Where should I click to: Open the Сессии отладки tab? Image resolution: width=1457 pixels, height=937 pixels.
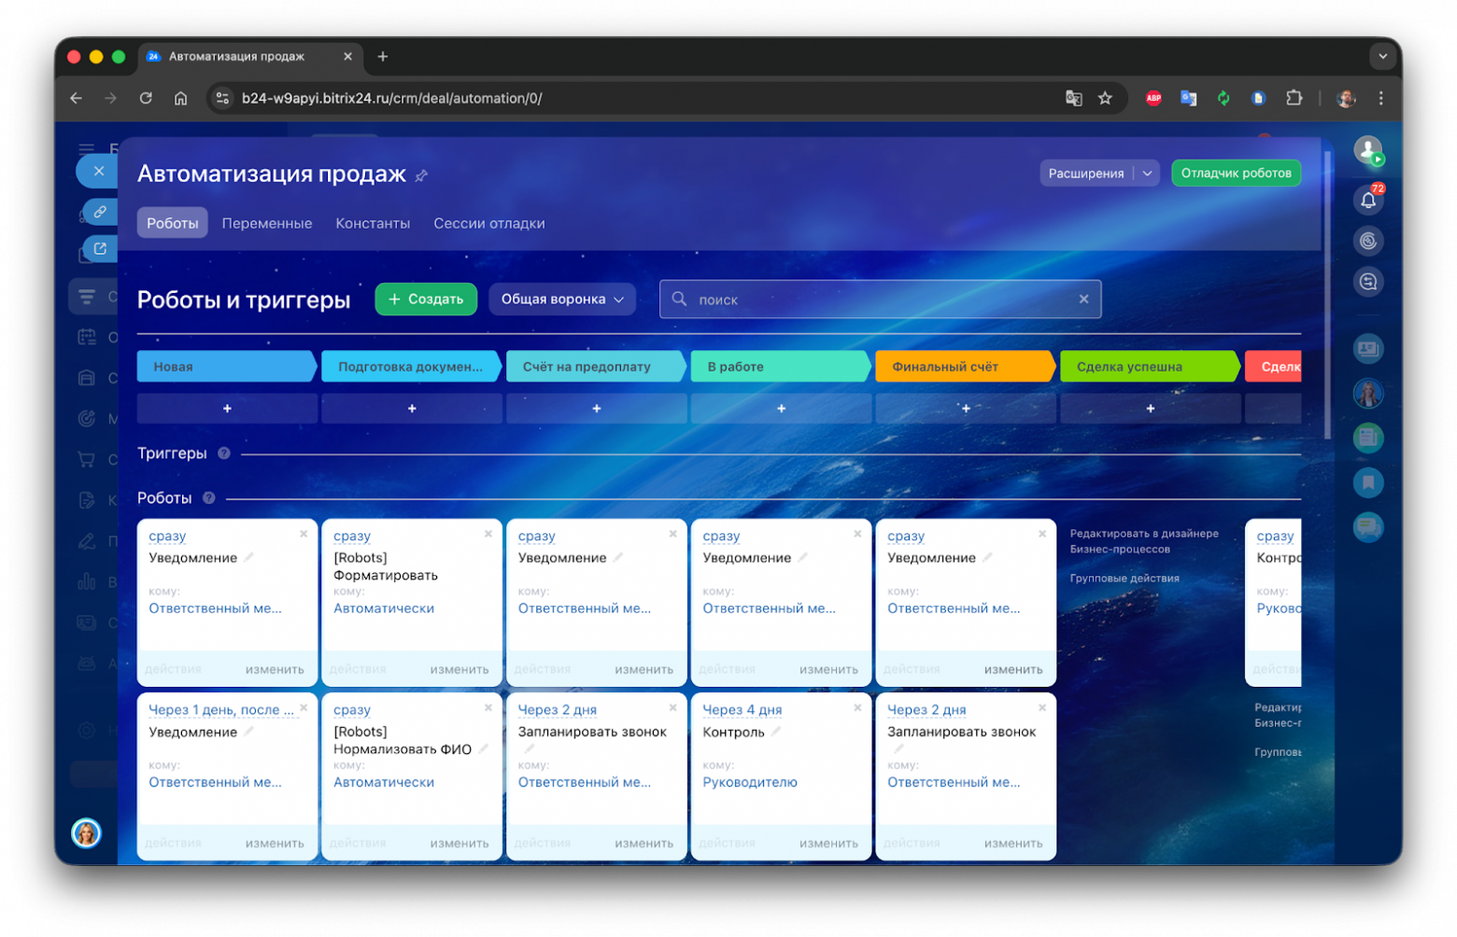click(x=489, y=224)
